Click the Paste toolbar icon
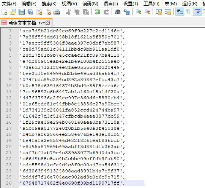 coord(86,12)
